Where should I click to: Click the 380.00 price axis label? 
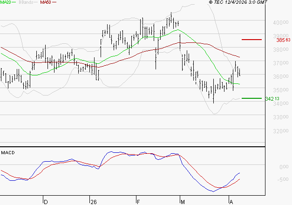click(x=281, y=49)
